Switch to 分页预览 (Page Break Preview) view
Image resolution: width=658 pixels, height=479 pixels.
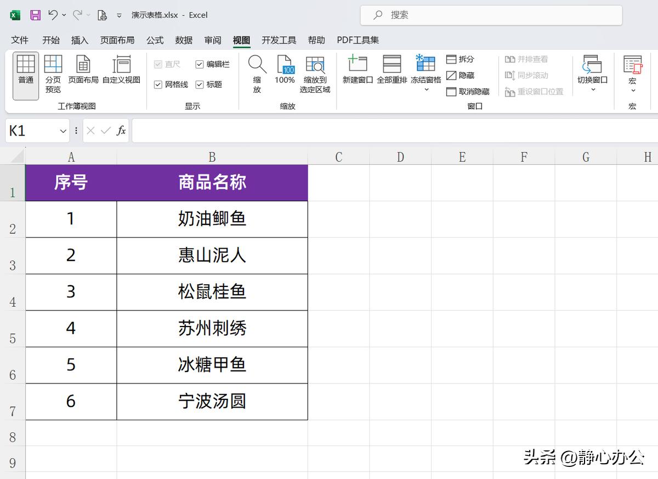53,74
